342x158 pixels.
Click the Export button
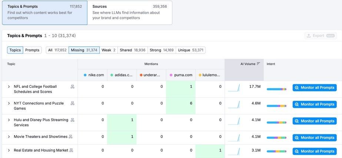pos(321,36)
